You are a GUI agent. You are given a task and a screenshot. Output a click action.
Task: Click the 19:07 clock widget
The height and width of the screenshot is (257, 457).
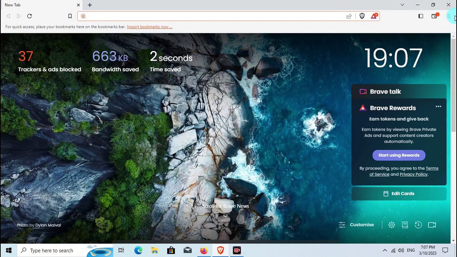point(393,58)
